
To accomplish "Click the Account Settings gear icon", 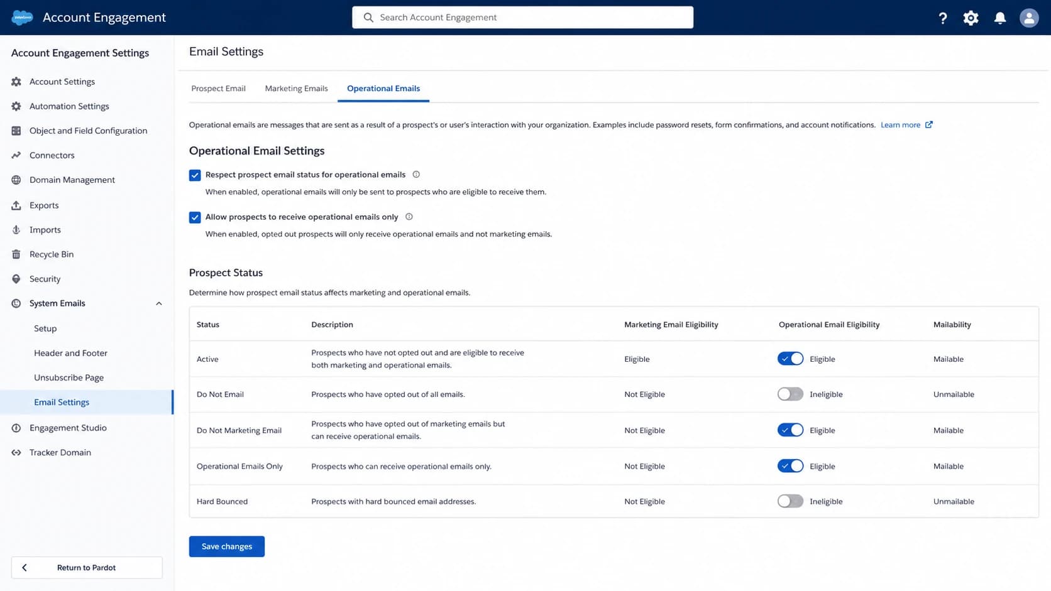I will pos(16,82).
